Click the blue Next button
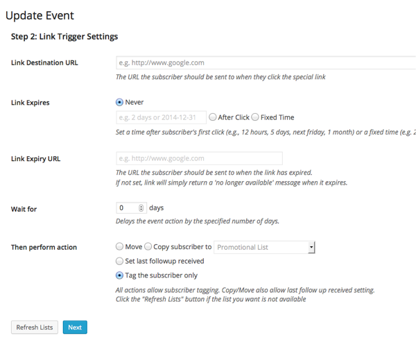This screenshot has width=416, height=340. [75, 327]
